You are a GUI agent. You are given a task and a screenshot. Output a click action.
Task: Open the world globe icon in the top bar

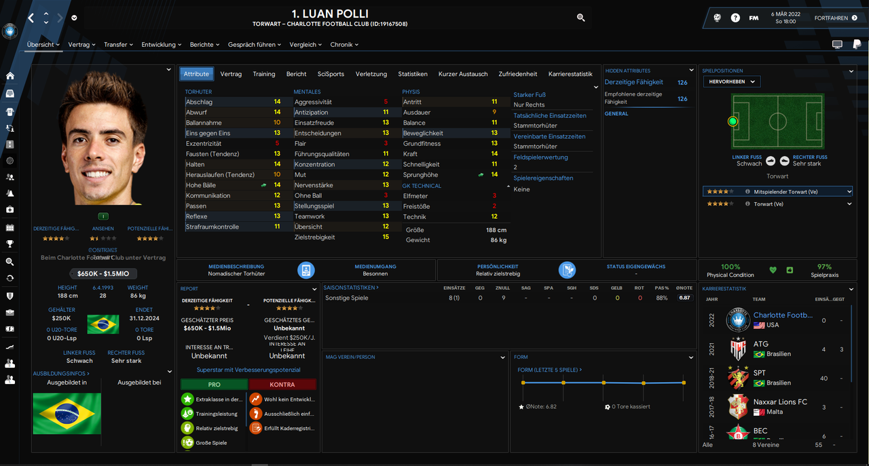coord(717,18)
